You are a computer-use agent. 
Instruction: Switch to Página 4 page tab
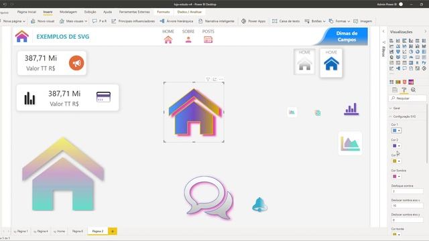(41, 231)
